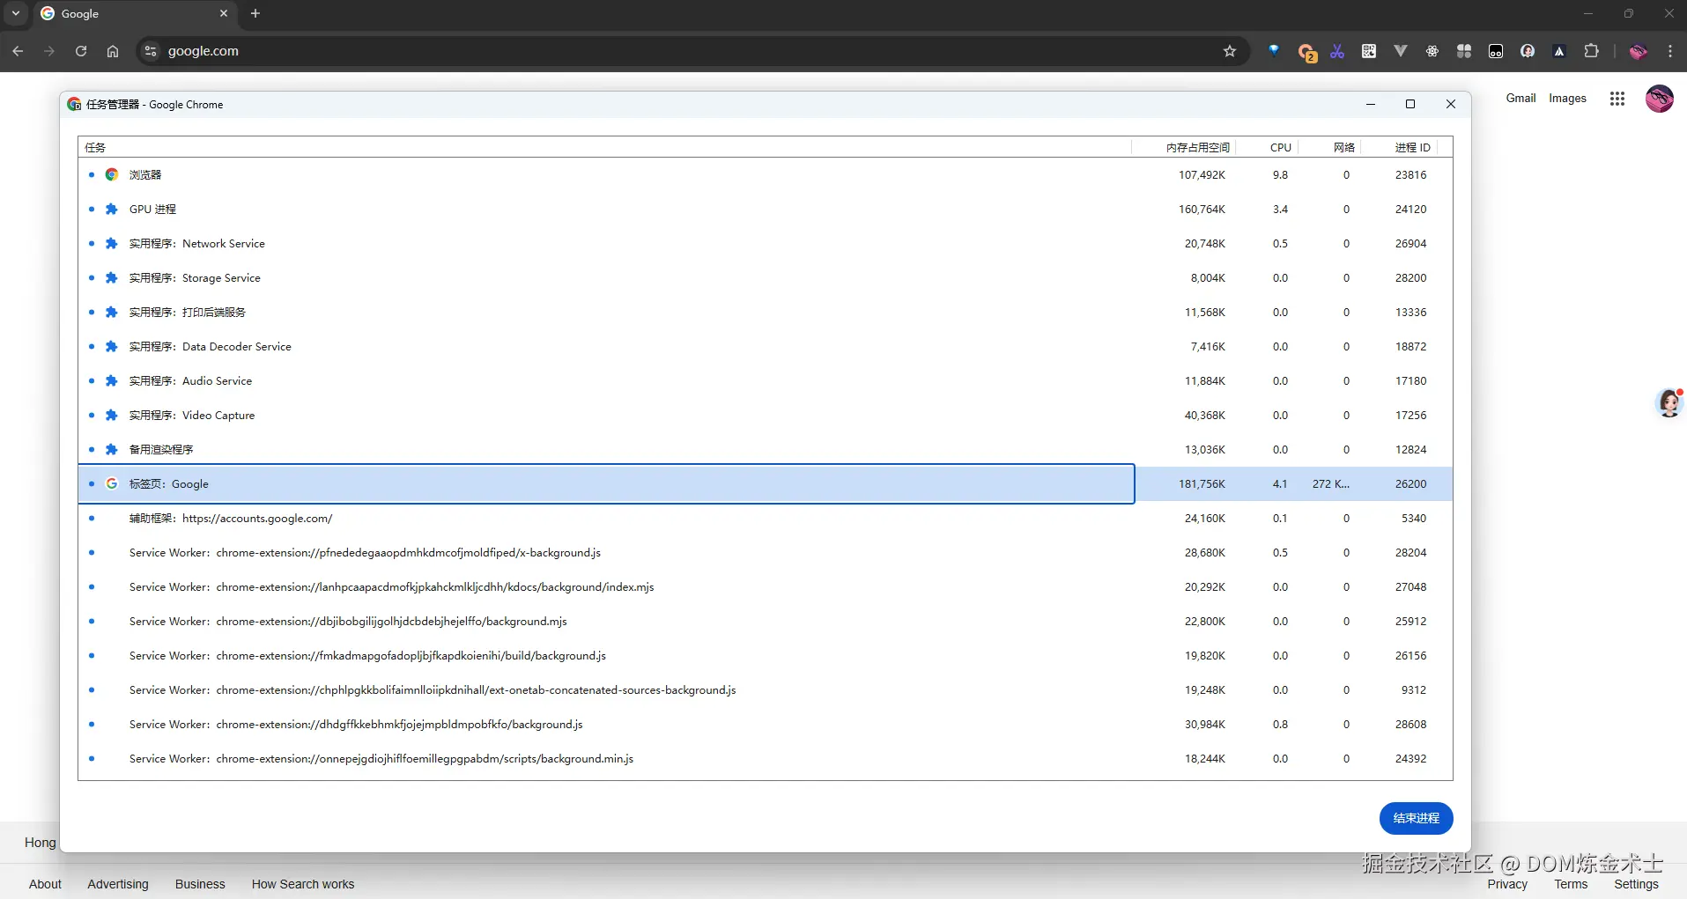Click the bookmark star in the address bar

pyautogui.click(x=1230, y=51)
